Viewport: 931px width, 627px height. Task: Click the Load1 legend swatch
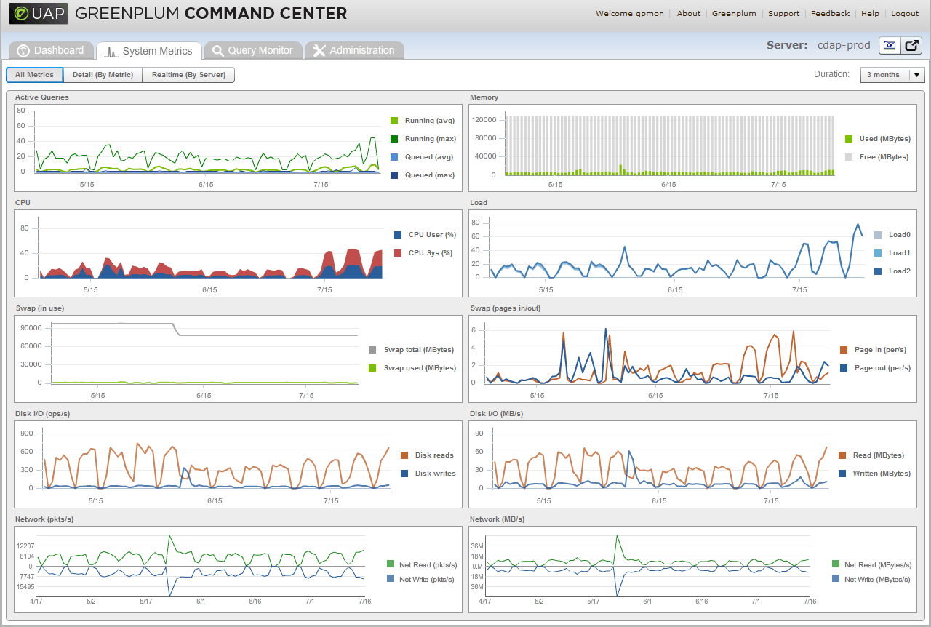878,253
